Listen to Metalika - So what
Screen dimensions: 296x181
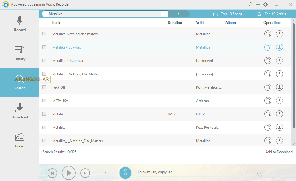point(268,47)
